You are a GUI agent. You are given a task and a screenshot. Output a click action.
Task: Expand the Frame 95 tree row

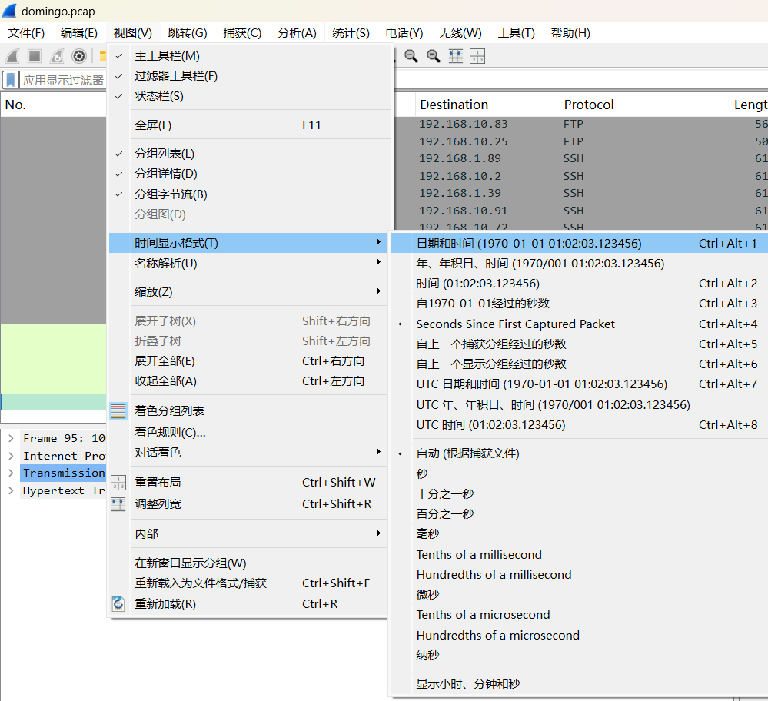pos(11,438)
